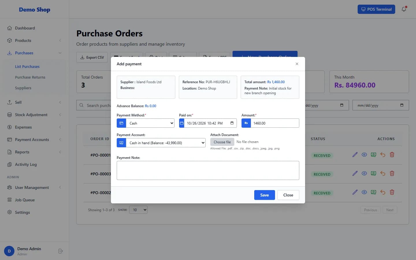The height and width of the screenshot is (260, 416).
Task: Save the payment
Action: 264,195
